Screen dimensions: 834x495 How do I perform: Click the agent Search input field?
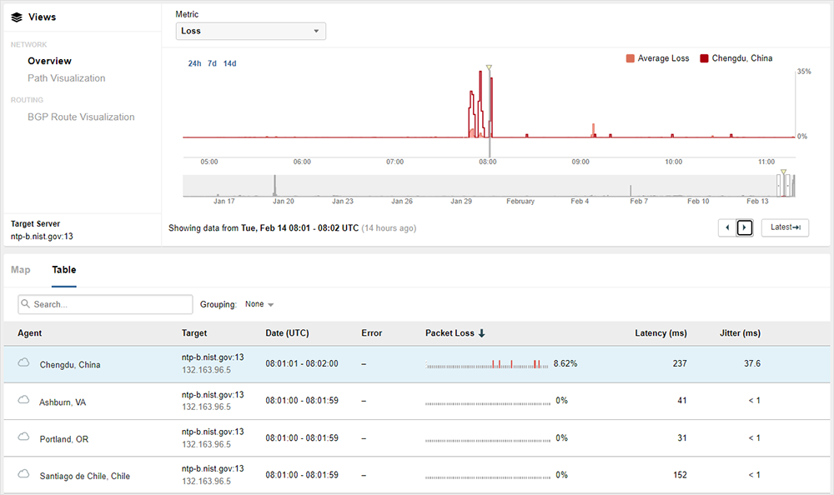[105, 304]
